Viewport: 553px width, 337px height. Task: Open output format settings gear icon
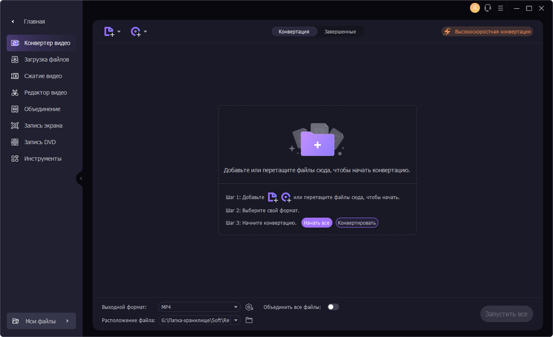click(x=249, y=307)
